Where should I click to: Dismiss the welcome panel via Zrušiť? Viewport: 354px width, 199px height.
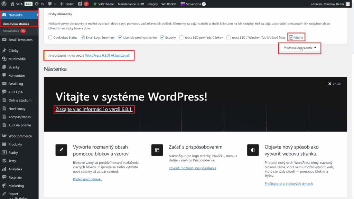(334, 84)
